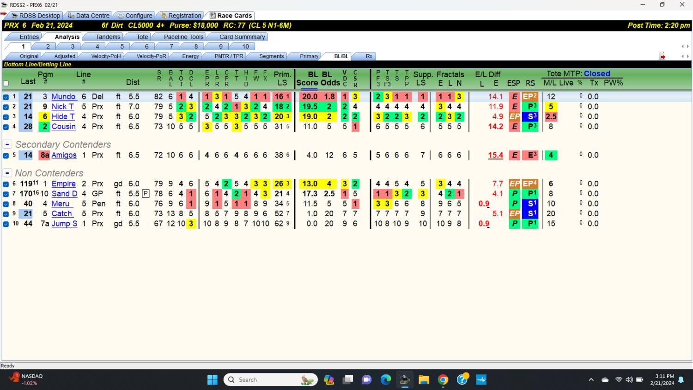The width and height of the screenshot is (693, 390).
Task: Open the Cousin horse link
Action: (x=63, y=126)
